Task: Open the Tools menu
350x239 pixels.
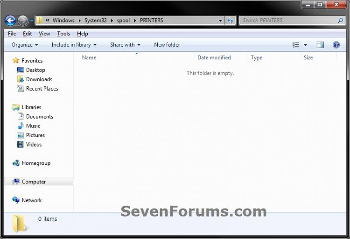Action: 63,34
